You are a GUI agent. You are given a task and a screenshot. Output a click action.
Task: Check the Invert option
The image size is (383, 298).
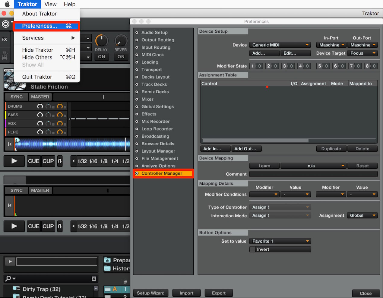point(252,249)
